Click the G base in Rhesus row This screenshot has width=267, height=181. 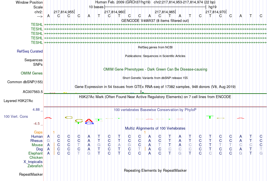[x=48, y=141]
